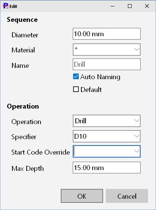Click the Cancel button
This screenshot has width=156, height=210.
click(x=127, y=196)
